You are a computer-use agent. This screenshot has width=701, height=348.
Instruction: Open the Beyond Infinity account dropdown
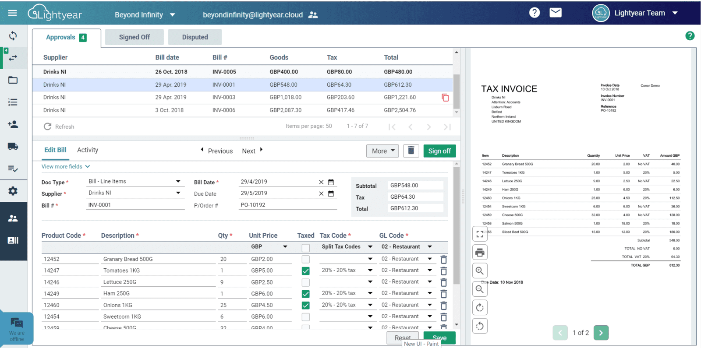145,15
